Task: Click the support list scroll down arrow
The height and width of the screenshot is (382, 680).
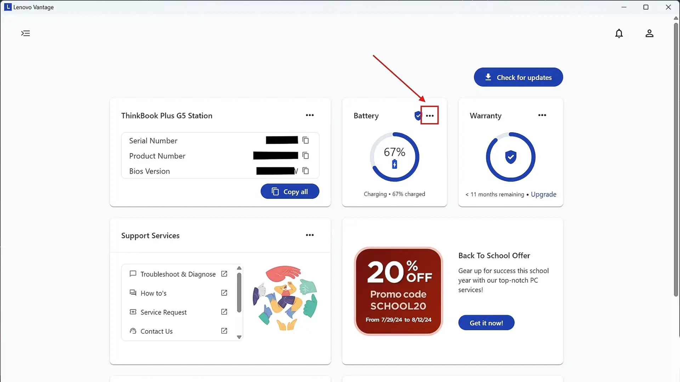Action: (239, 337)
